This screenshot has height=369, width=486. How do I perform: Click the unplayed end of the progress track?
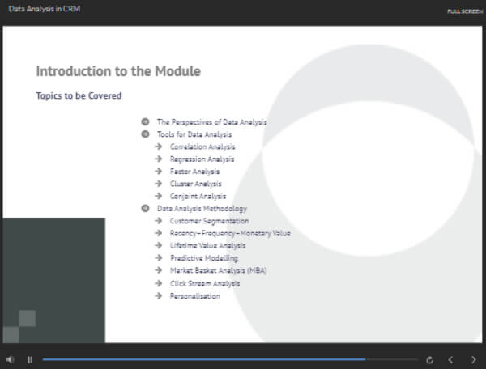[392, 359]
